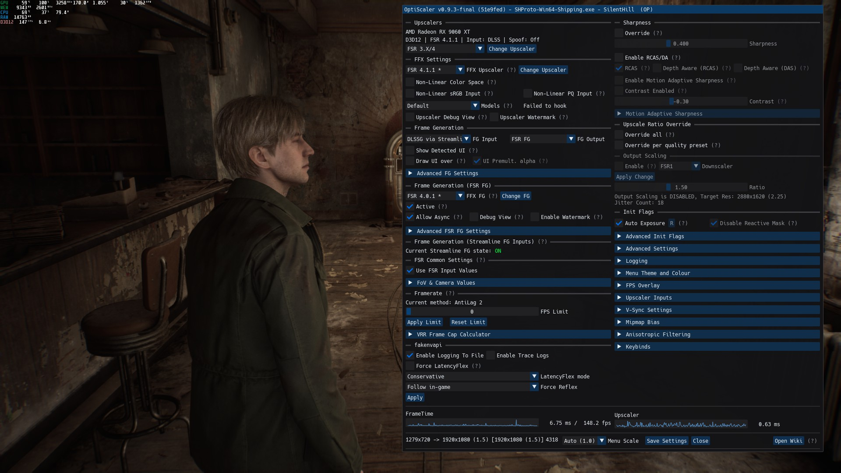Toggle Upscaler Watermark checkbox
The width and height of the screenshot is (841, 473).
[x=494, y=117]
